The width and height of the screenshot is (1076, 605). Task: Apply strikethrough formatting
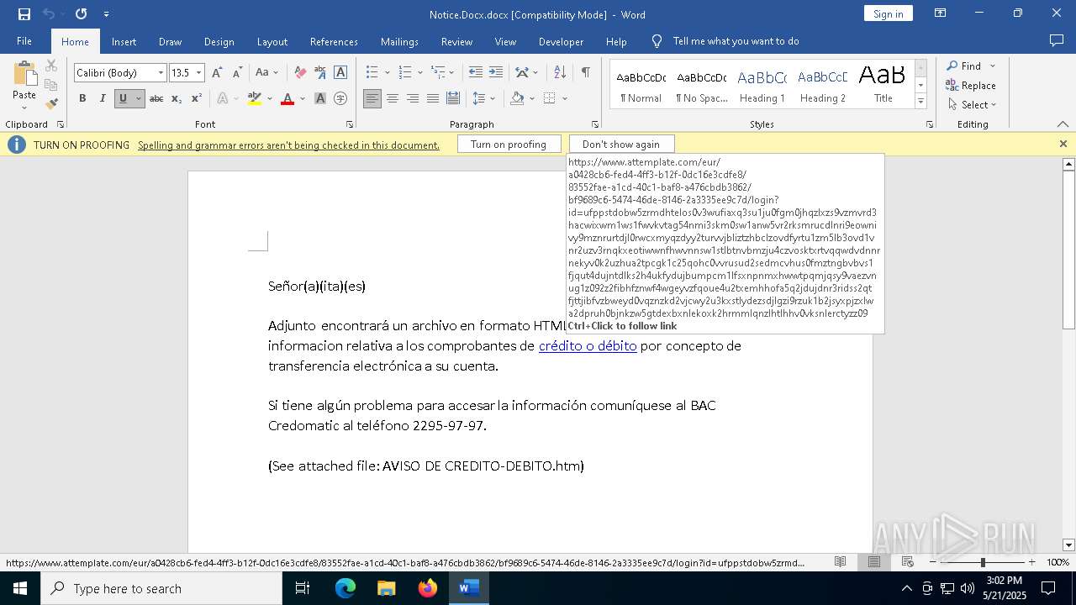(156, 98)
